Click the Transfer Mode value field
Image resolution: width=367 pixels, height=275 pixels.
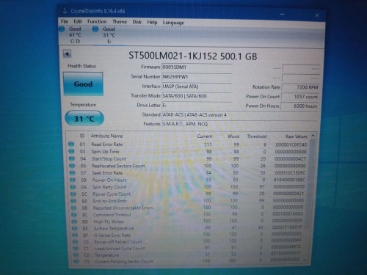pos(197,96)
